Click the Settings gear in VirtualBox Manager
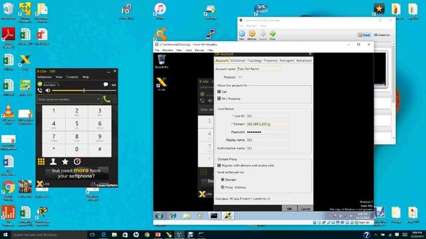Viewport: 426px width, 239px height. pos(252,35)
